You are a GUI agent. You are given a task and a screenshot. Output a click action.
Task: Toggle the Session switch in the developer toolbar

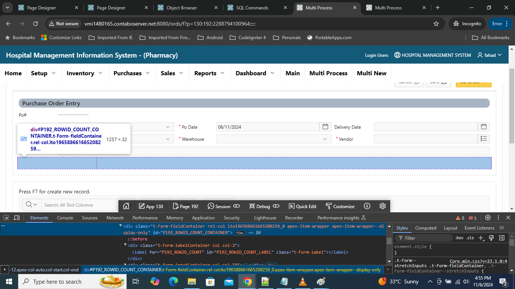tap(236, 206)
